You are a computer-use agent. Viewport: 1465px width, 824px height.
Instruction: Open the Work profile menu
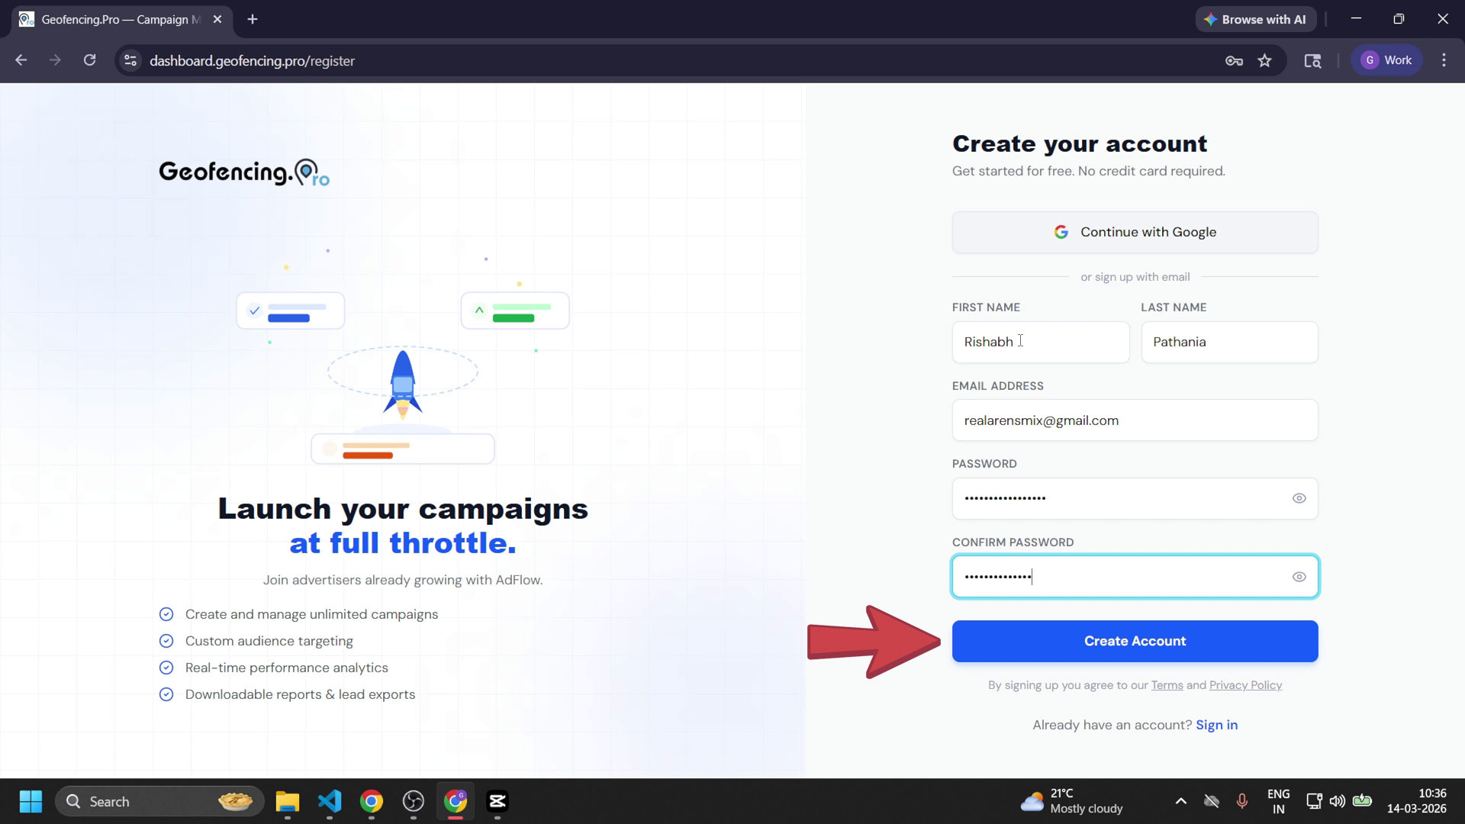point(1386,60)
